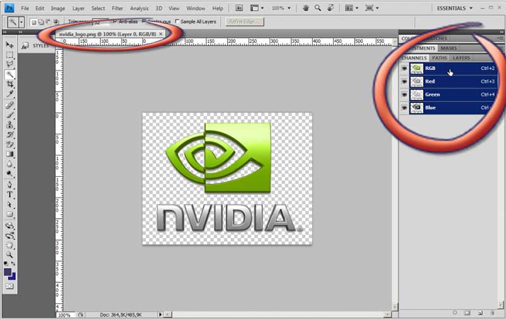Select the History Brush tool

[x=9, y=135]
